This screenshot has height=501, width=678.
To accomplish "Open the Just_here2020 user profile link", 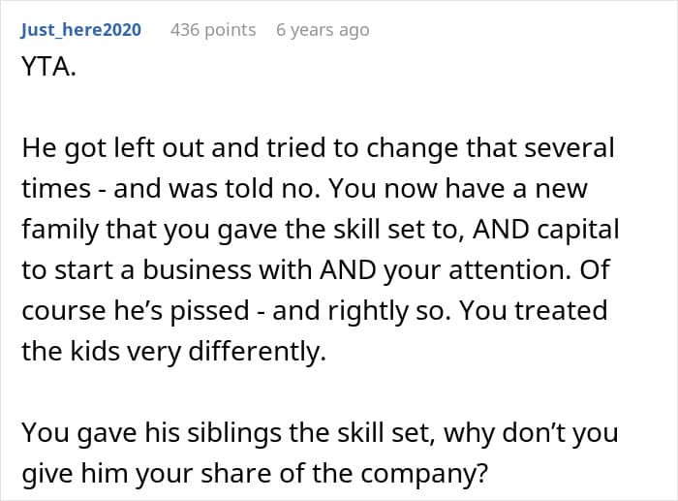I will tap(81, 30).
